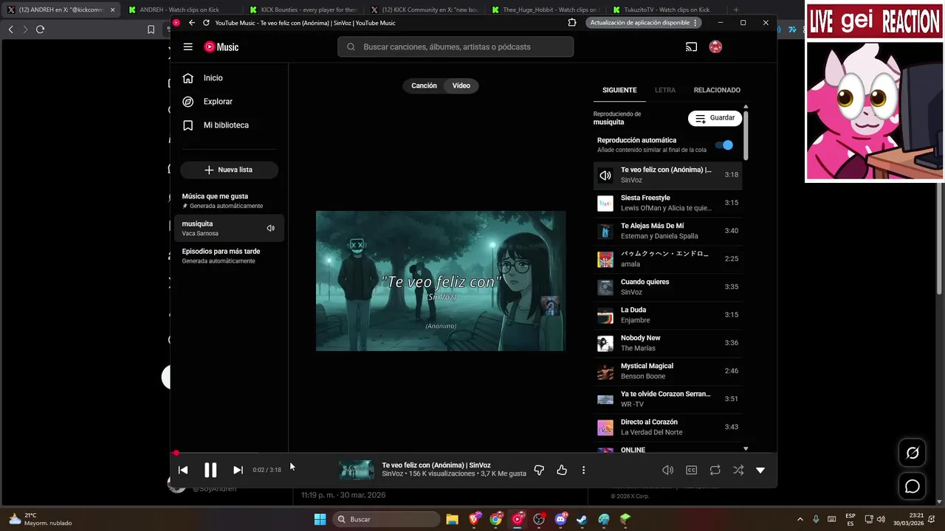Switch to Canción mode
Image resolution: width=945 pixels, height=531 pixels.
point(424,86)
